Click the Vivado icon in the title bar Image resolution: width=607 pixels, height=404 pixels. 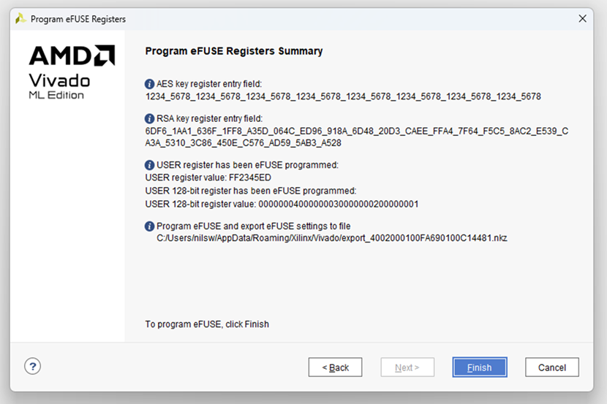click(x=20, y=19)
